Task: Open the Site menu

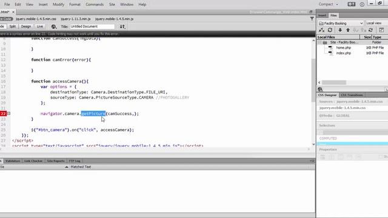Action: tap(112, 4)
